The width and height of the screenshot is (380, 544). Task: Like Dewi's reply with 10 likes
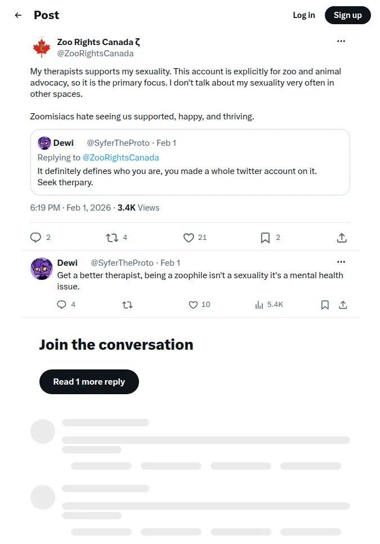[x=193, y=305]
